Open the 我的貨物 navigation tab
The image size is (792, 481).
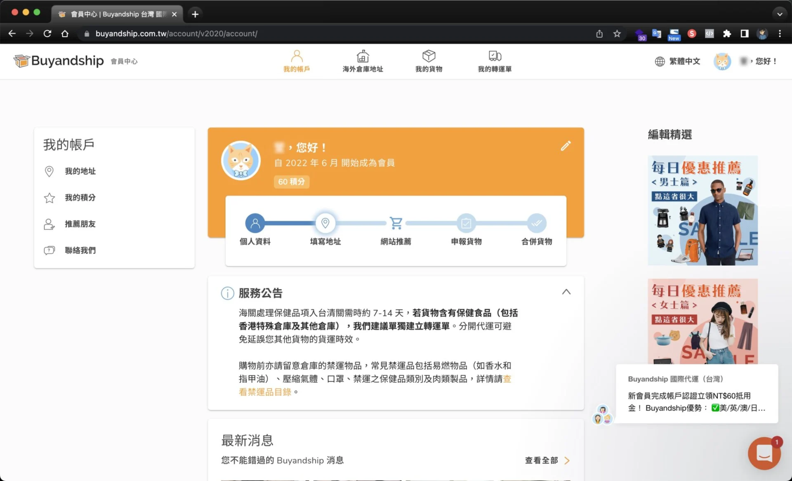click(x=429, y=61)
